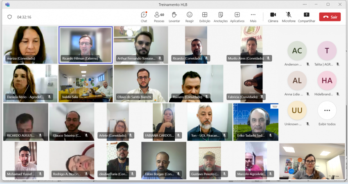Select cleuber Faria video tile
This screenshot has height=184, width=348.
118,161
